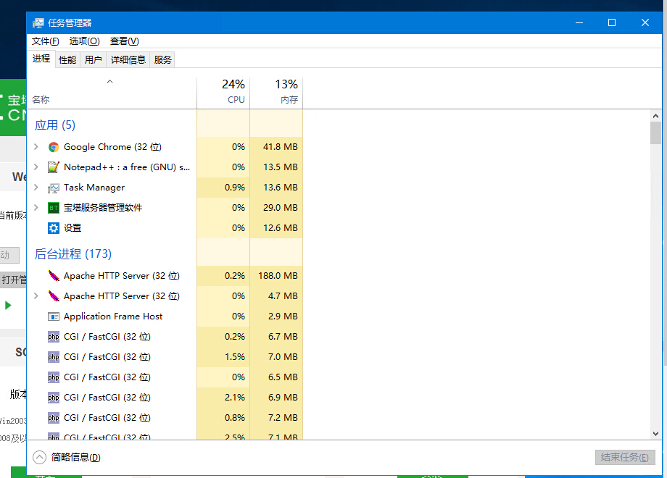
Task: Click the 13.5 MB memory value for Notepad++
Action: 281,167
